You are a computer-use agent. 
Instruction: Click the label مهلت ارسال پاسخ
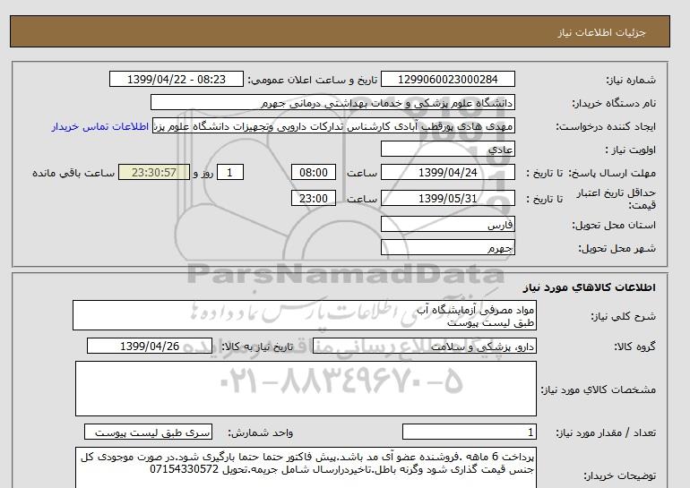[612, 173]
